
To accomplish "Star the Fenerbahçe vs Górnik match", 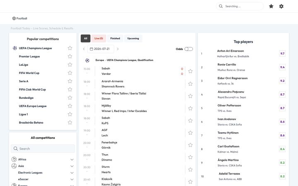I will 190,145.
